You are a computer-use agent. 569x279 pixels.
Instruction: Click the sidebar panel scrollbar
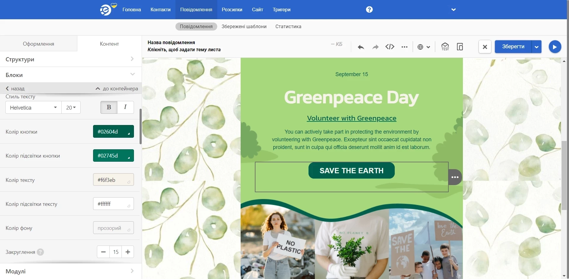140,126
